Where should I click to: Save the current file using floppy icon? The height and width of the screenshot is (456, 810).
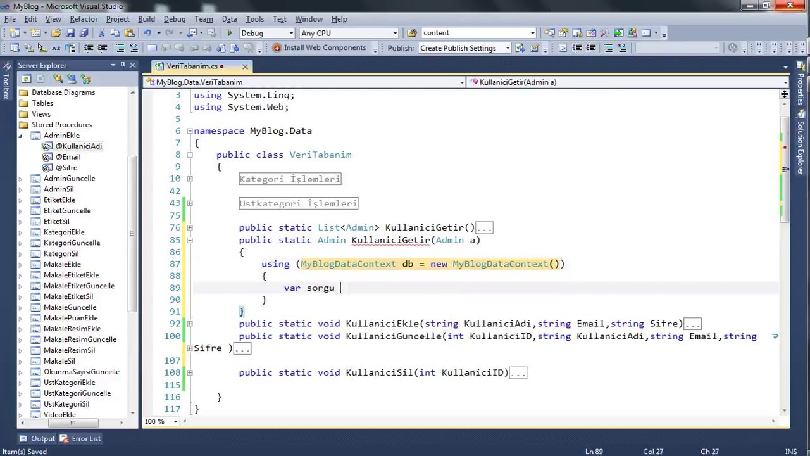point(70,33)
